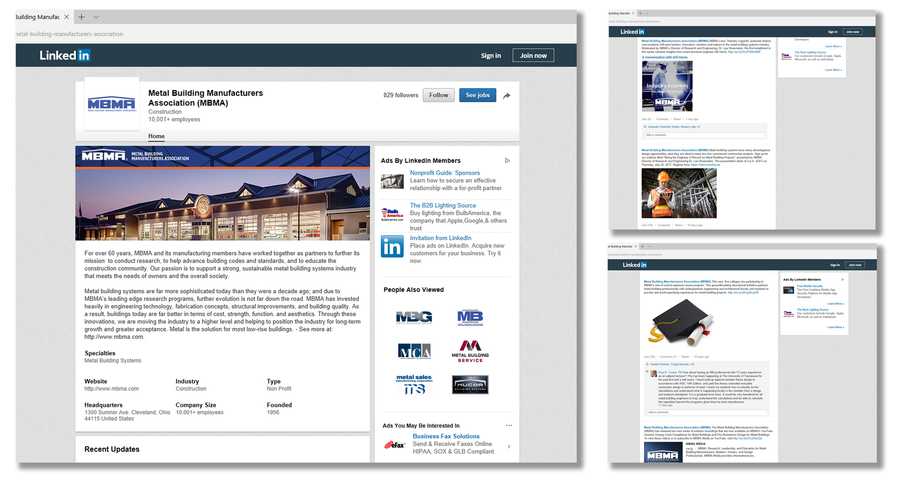Screen dimensions: 897x483
Task: Click the hard-hat engineer webinar image
Action: (x=679, y=193)
